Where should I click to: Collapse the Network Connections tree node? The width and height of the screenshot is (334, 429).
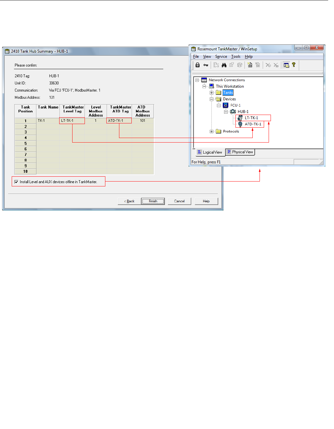point(197,80)
